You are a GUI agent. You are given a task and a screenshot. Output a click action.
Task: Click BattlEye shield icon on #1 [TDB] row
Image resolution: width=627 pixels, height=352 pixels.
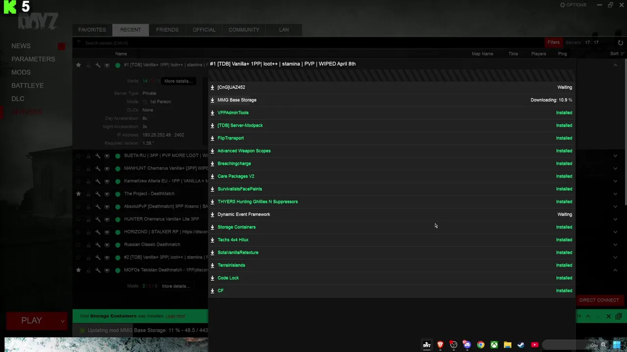click(x=107, y=65)
